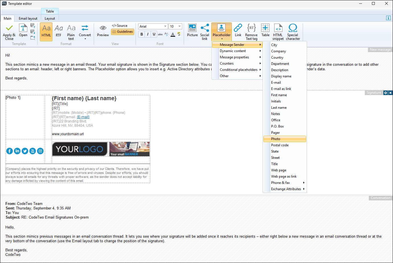Screen dimensions: 393x263
Task: Expand the Convert format dropdown
Action: click(85, 39)
